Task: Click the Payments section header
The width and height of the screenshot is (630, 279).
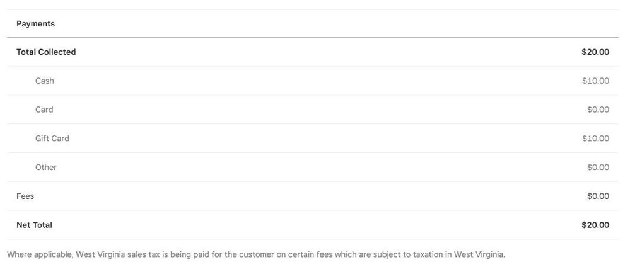Action: point(35,24)
